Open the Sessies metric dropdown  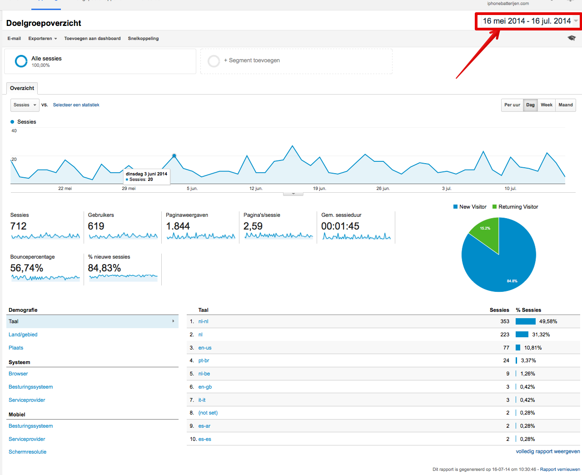click(x=25, y=105)
